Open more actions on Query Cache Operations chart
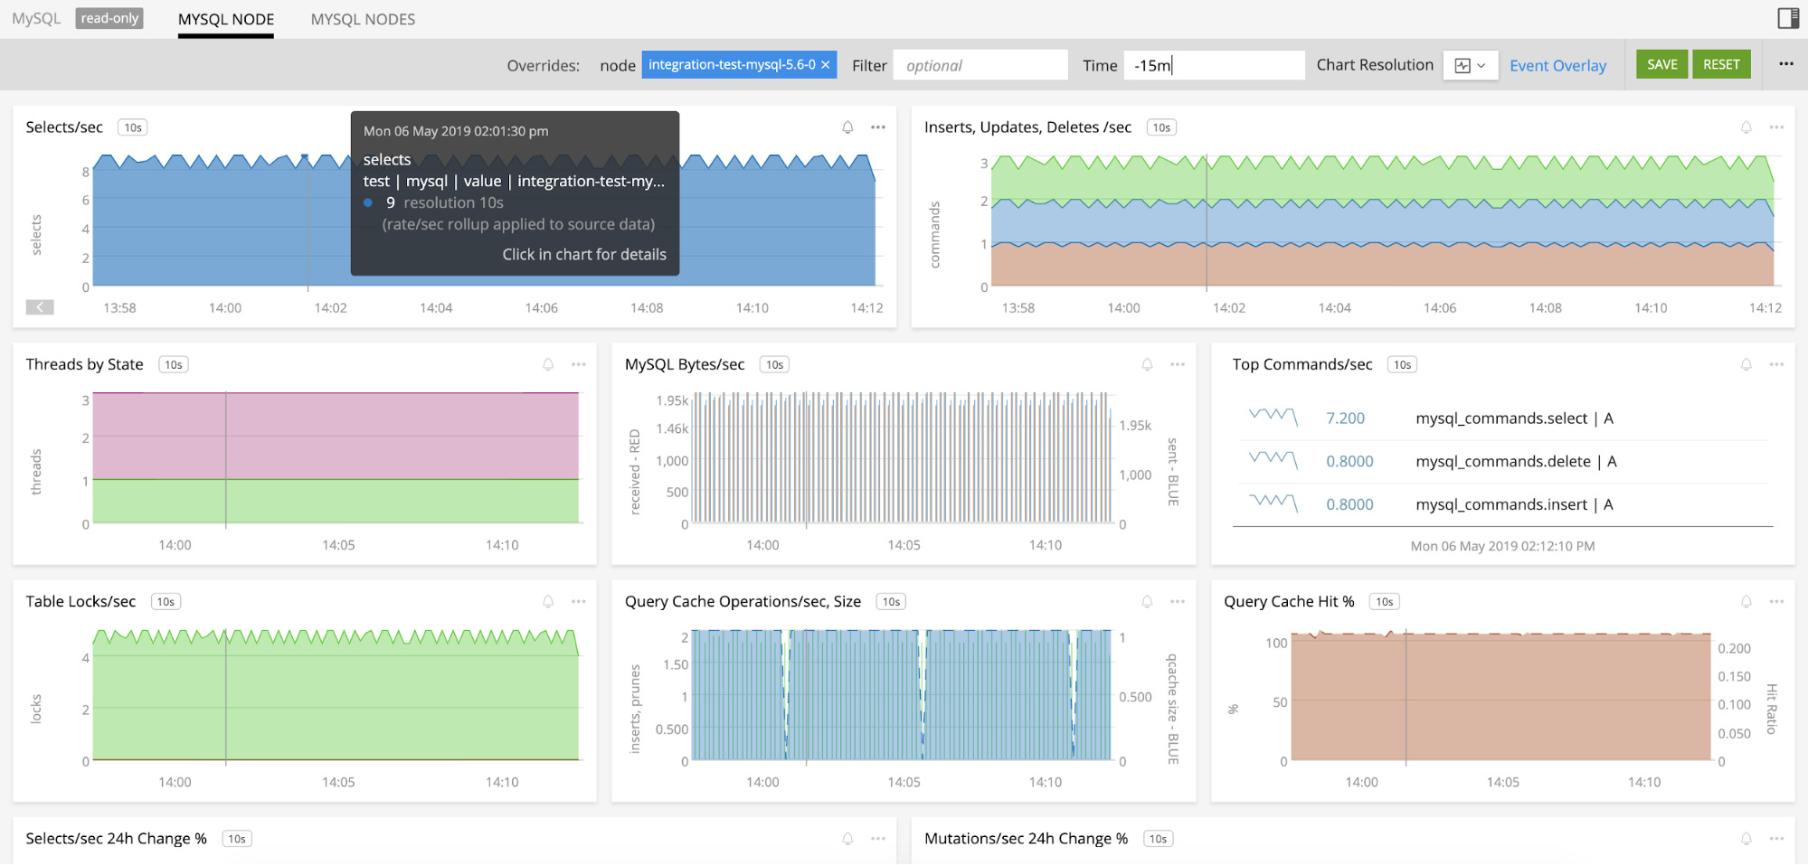 (x=1178, y=601)
